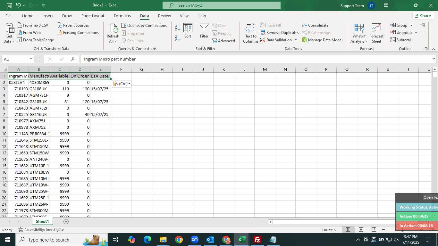This screenshot has height=246, width=438.
Task: Open Existing Connections
Action: pyautogui.click(x=78, y=32)
